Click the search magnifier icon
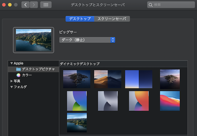The height and width of the screenshot is (136, 197). 150,5
